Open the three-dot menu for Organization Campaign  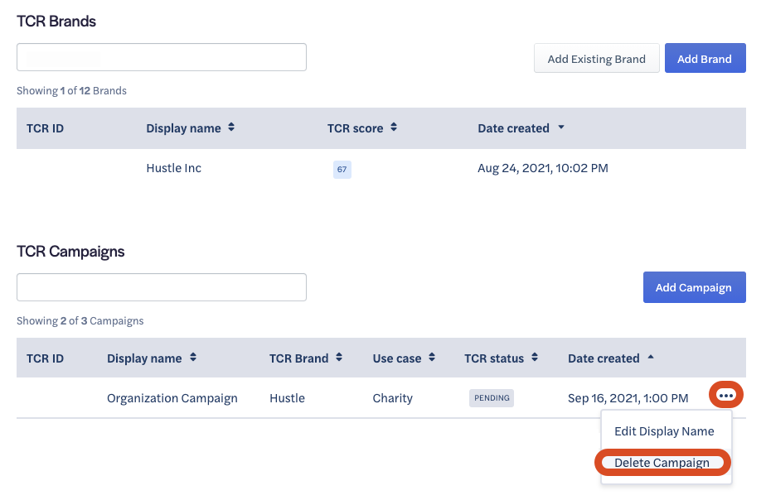[x=726, y=396]
